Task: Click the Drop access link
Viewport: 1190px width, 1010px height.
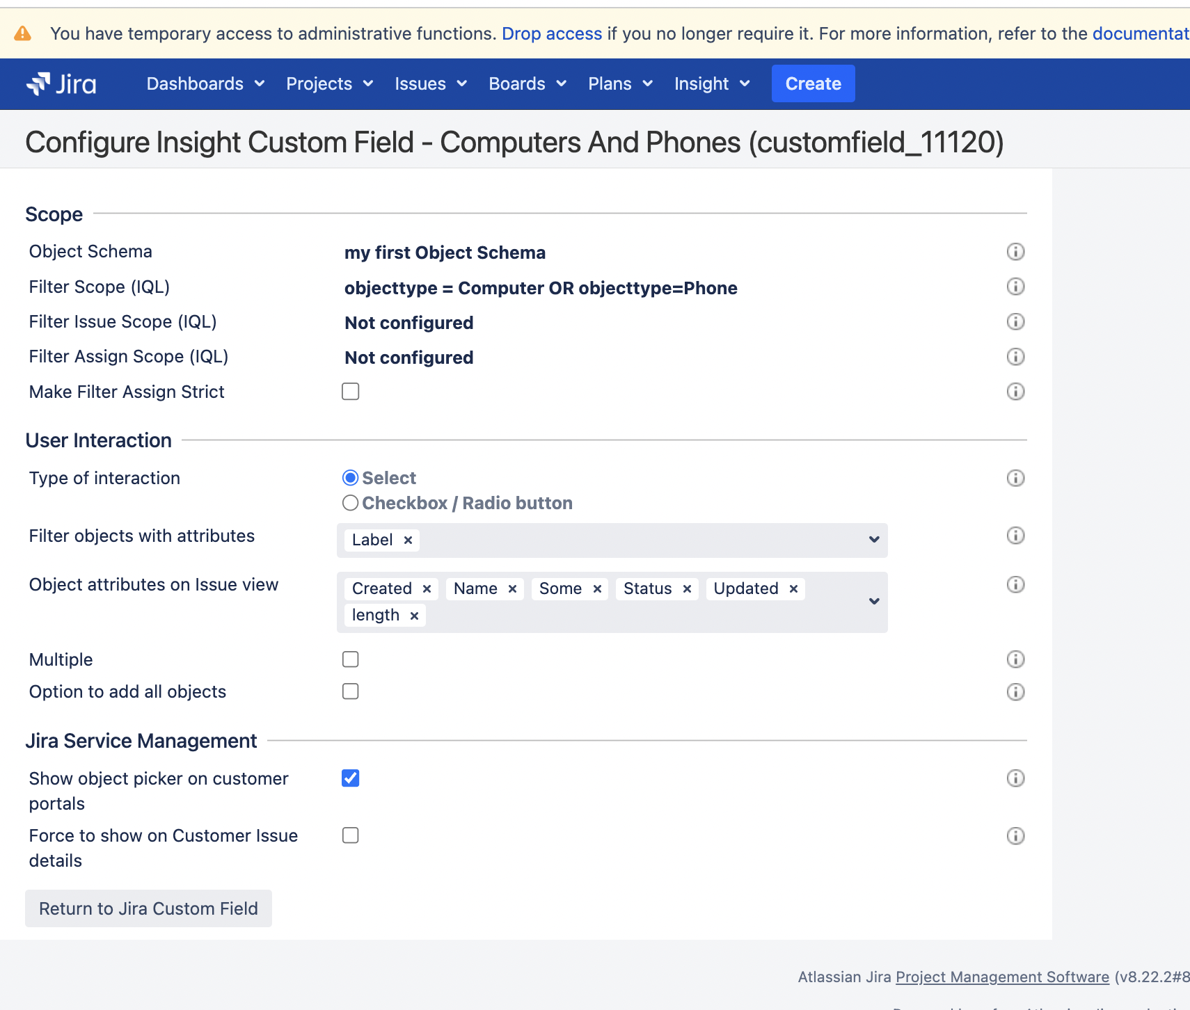Action: coord(552,33)
